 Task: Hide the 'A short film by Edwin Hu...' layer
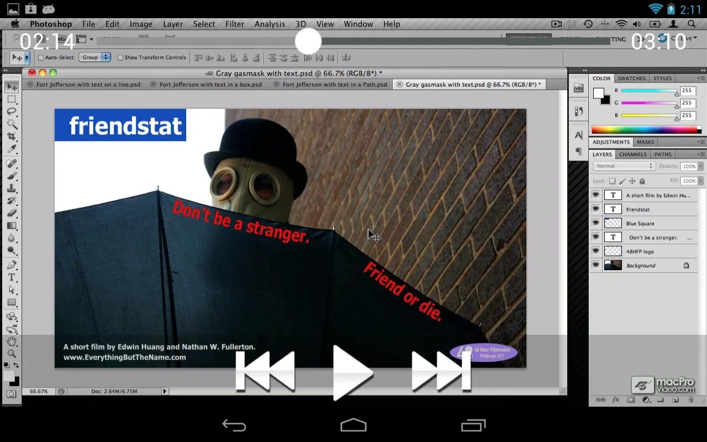595,195
